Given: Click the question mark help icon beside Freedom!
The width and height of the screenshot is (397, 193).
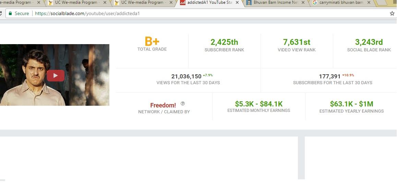Looking at the screenshot, I should tap(183, 104).
